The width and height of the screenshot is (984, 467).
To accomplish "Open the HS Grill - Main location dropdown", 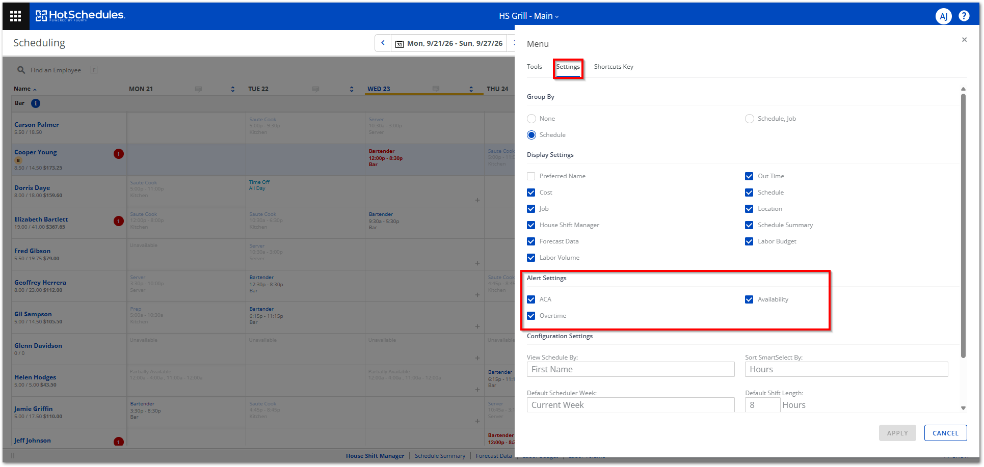I will pos(528,16).
